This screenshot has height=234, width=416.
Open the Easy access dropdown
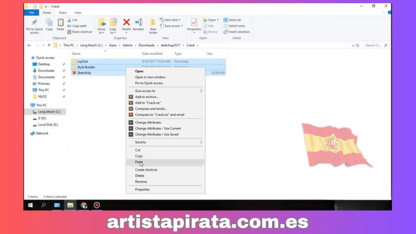(171, 26)
